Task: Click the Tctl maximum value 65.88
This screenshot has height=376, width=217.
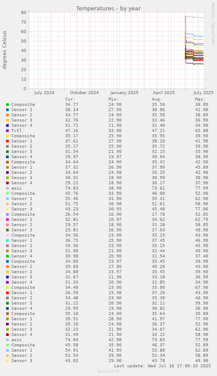Action: coord(202,131)
